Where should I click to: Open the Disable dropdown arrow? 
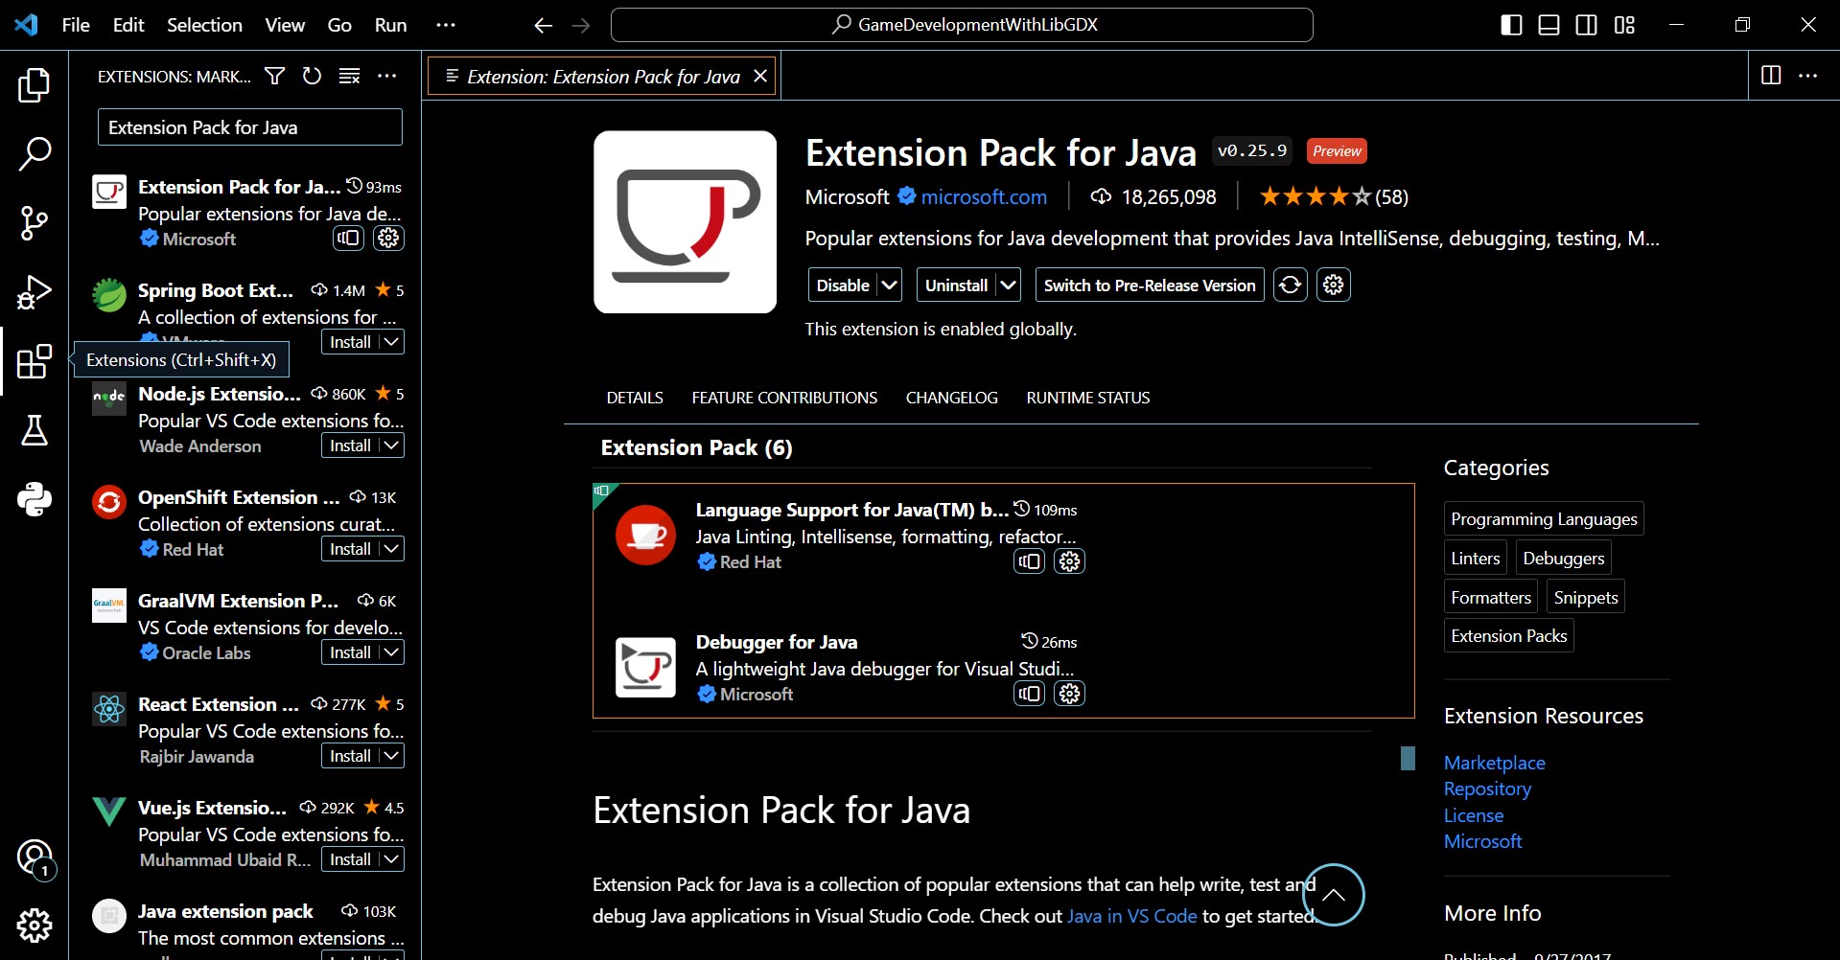click(887, 285)
